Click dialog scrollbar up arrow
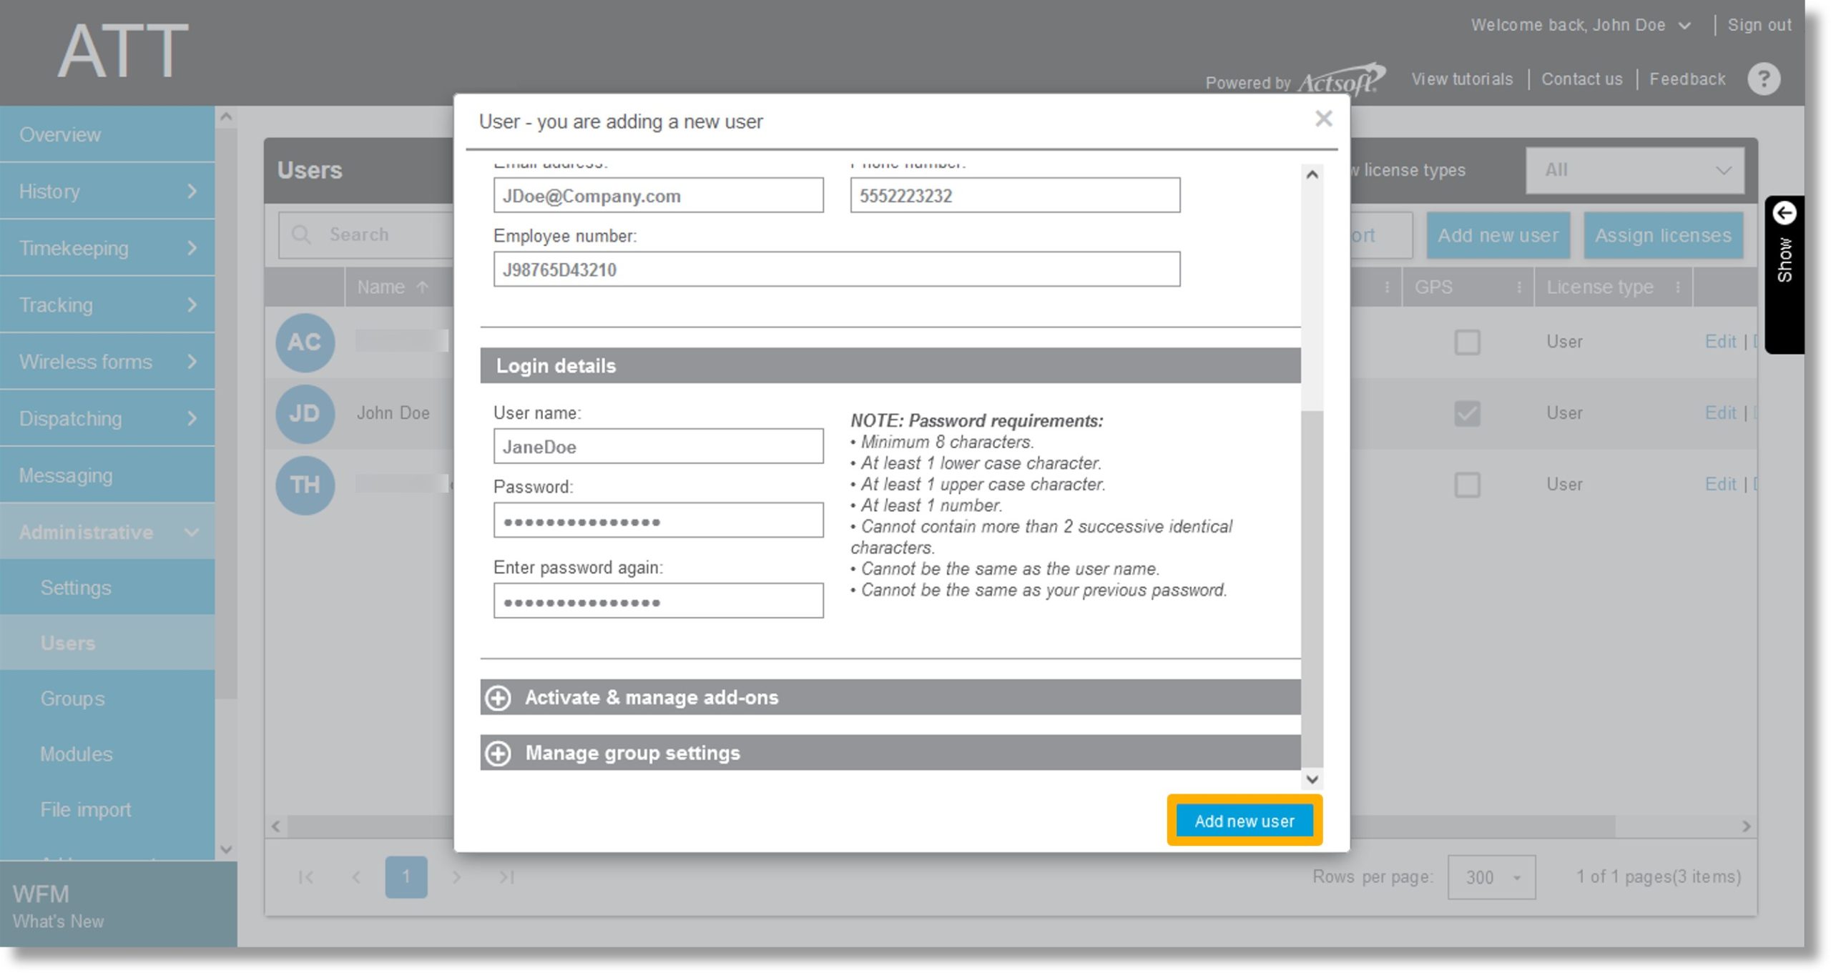Screen dimensions: 1831x973 1312,174
